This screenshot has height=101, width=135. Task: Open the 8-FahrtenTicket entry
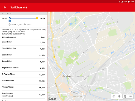click(x=24, y=75)
